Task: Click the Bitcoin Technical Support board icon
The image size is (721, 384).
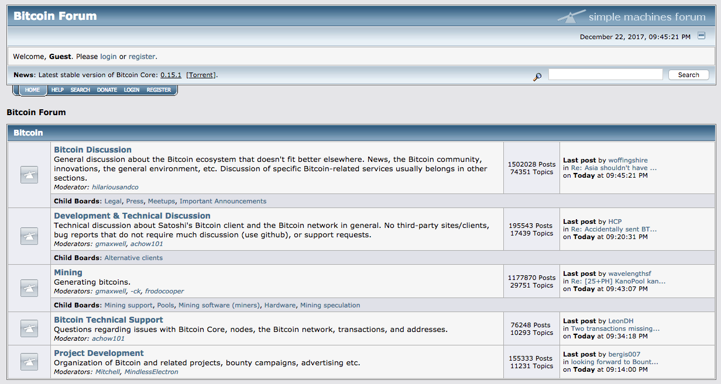Action: (x=29, y=328)
